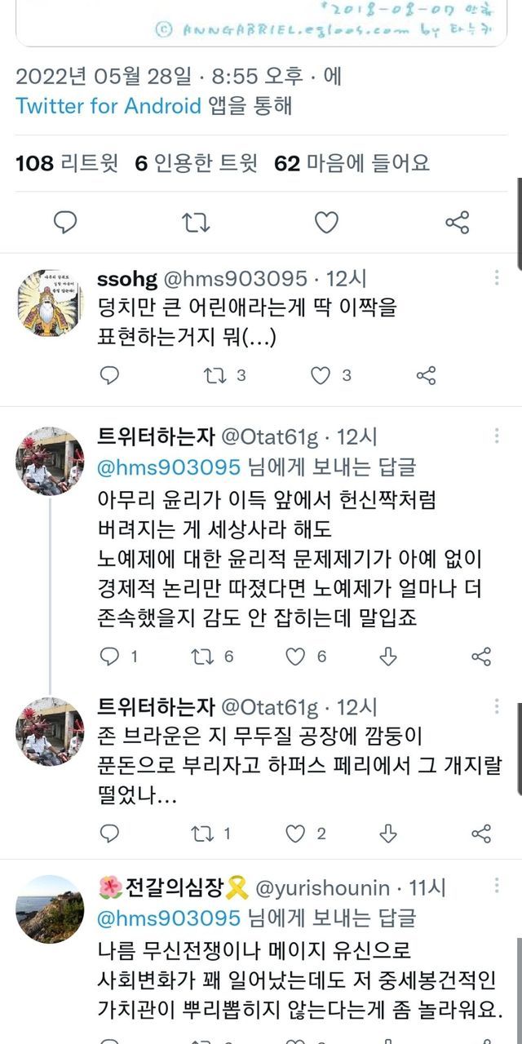Viewport: 522px width, 1044px height.
Task: View the 6 quote tweets
Action: 196,163
